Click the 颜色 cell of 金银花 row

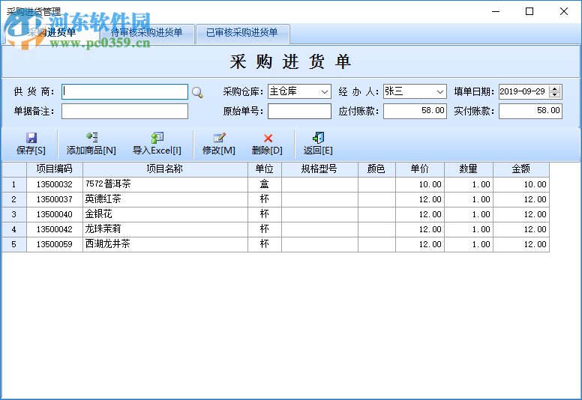[x=376, y=215]
